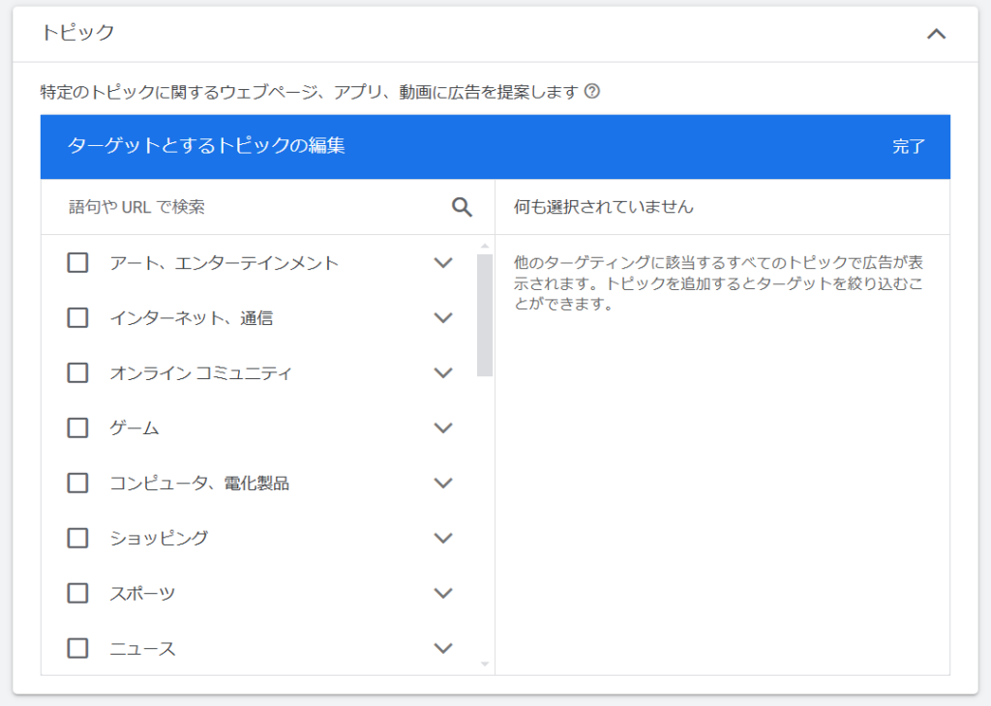Expand the ショッピング subtopics chevron
Viewport: 991px width, 706px height.
point(443,538)
